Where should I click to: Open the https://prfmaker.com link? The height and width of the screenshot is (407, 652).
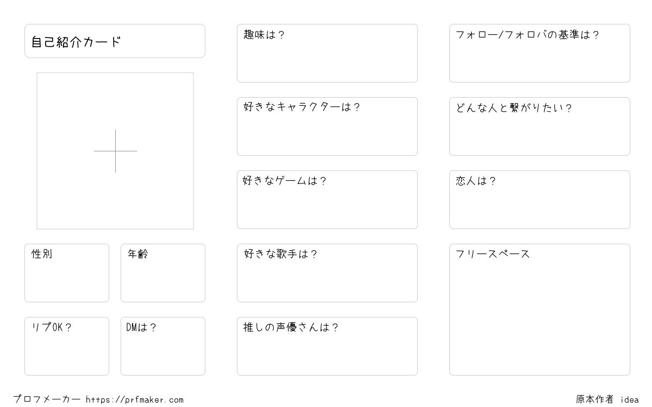pyautogui.click(x=135, y=400)
